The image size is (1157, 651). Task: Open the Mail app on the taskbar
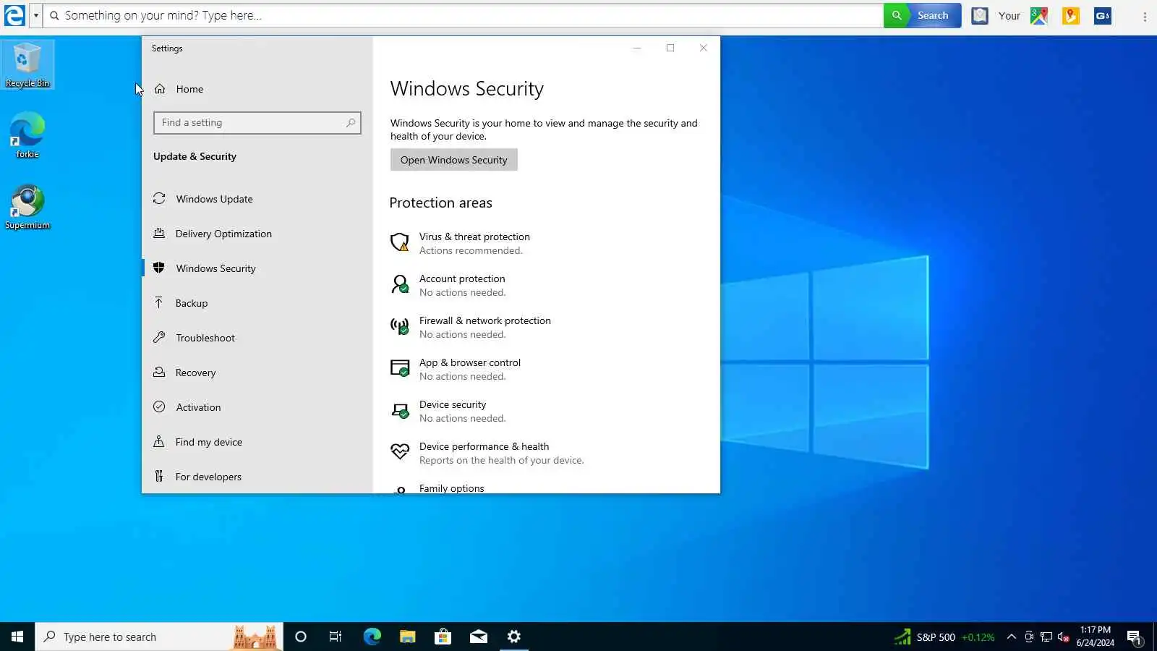tap(478, 637)
